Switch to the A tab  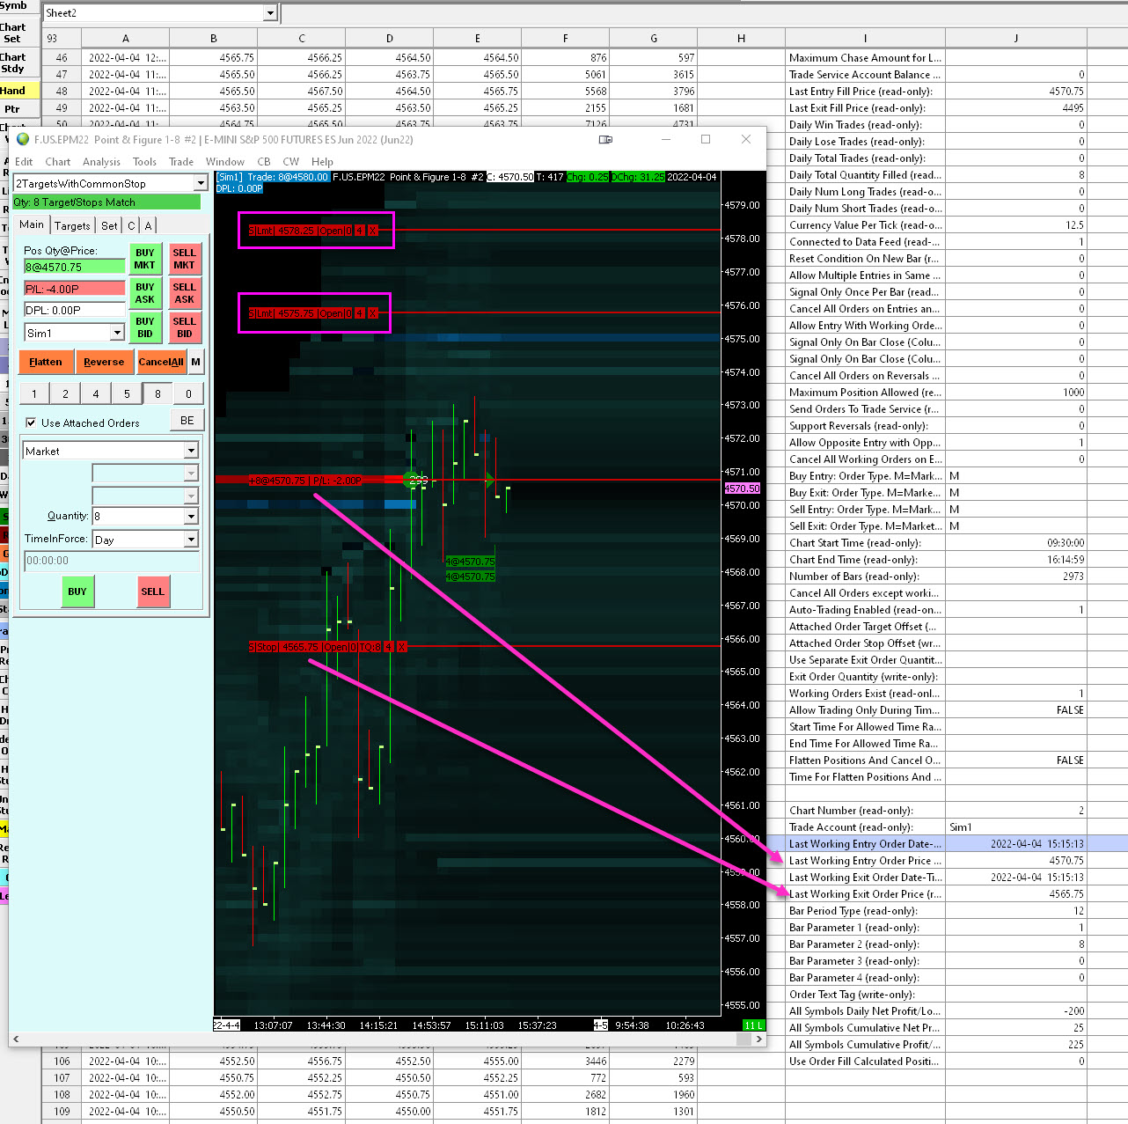[148, 226]
